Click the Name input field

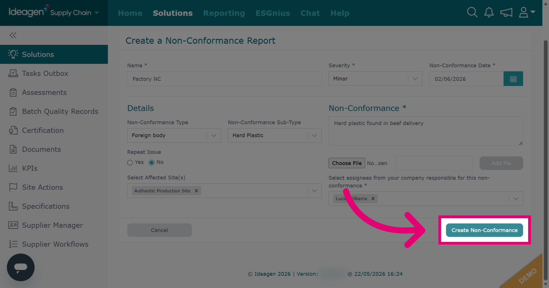point(224,79)
